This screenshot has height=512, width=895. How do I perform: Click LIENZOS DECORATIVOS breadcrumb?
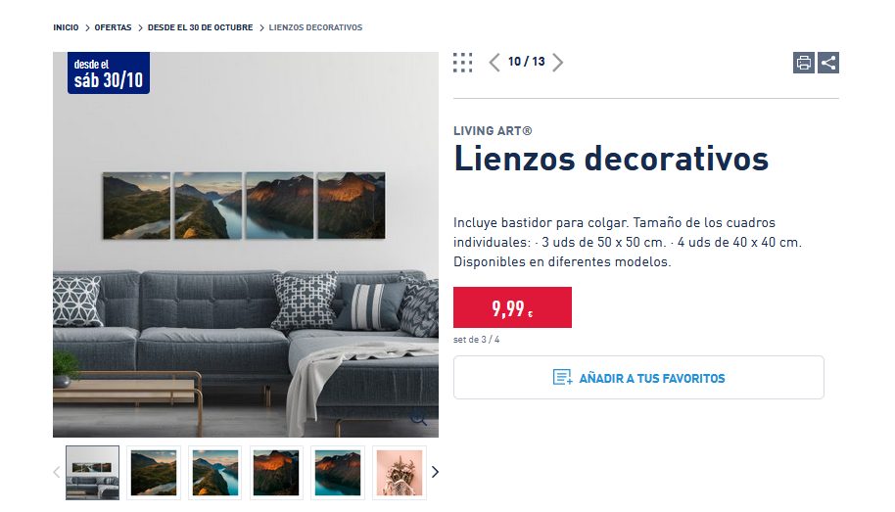click(315, 27)
